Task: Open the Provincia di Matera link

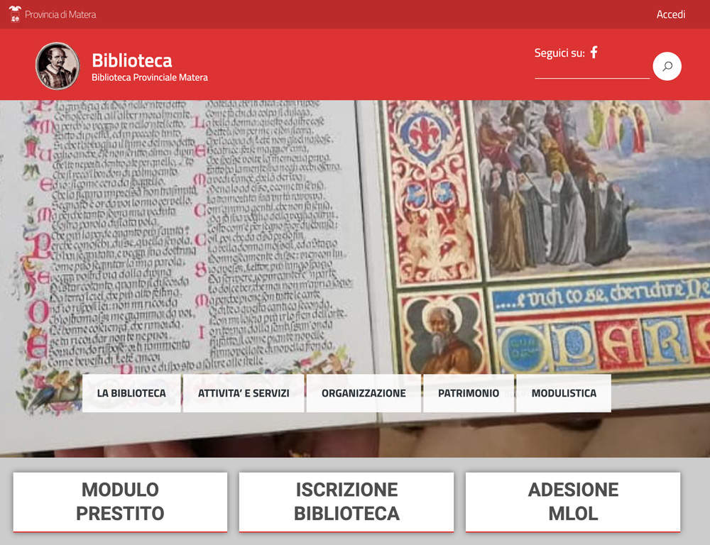Action: point(60,14)
